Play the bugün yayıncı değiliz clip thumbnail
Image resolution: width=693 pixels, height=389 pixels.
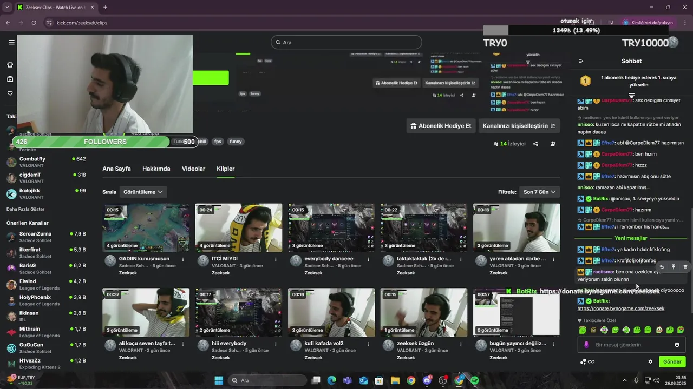click(517, 312)
